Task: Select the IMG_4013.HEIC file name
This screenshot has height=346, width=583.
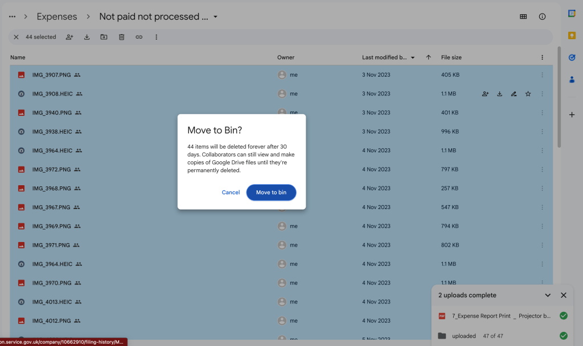Action: coord(52,302)
